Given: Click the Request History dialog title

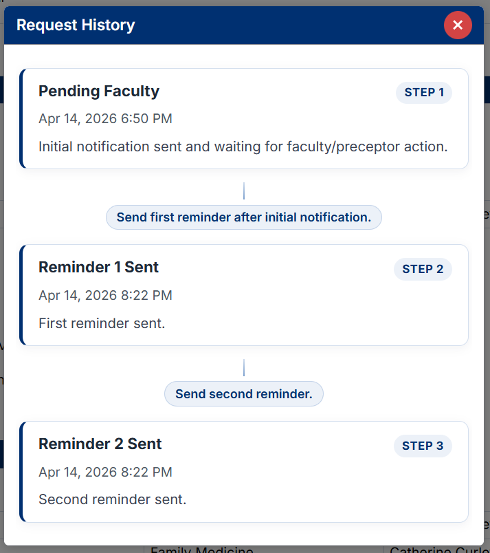Looking at the screenshot, I should pos(76,25).
